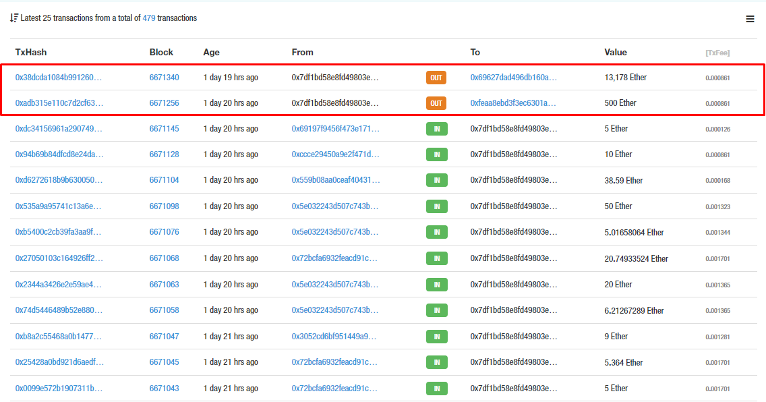Click the OUT badge for 13,178 Ether transaction
The width and height of the screenshot is (766, 402).
(x=436, y=78)
